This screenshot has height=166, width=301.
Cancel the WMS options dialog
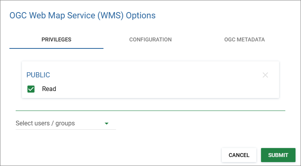click(239, 155)
